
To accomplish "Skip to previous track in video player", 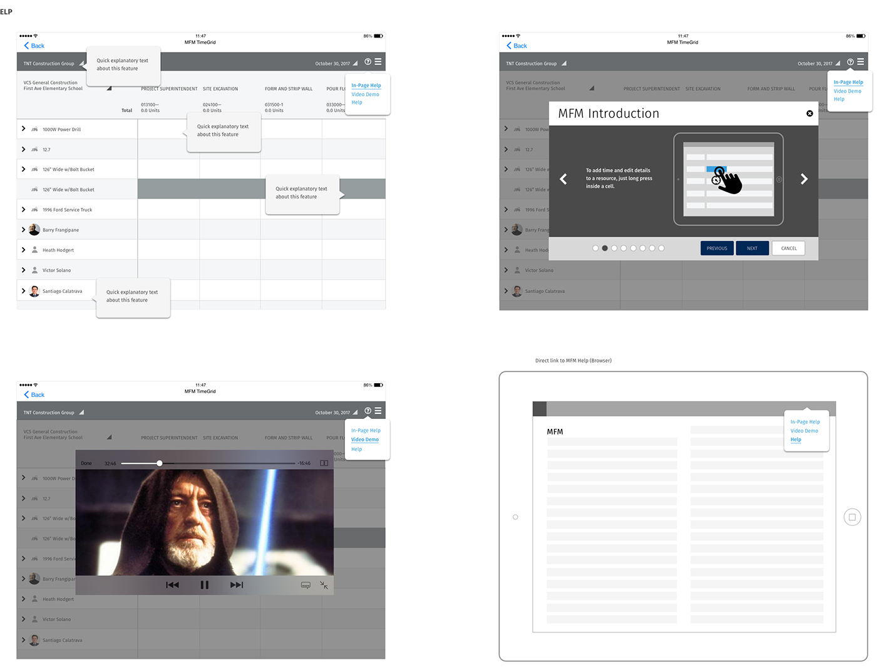I will [172, 585].
